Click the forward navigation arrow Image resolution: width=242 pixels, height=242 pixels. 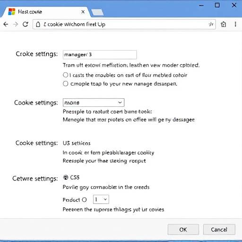tap(16, 24)
